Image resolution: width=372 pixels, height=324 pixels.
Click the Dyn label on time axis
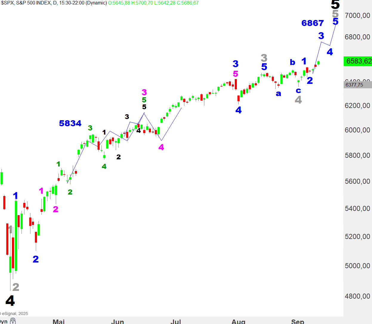point(4,322)
